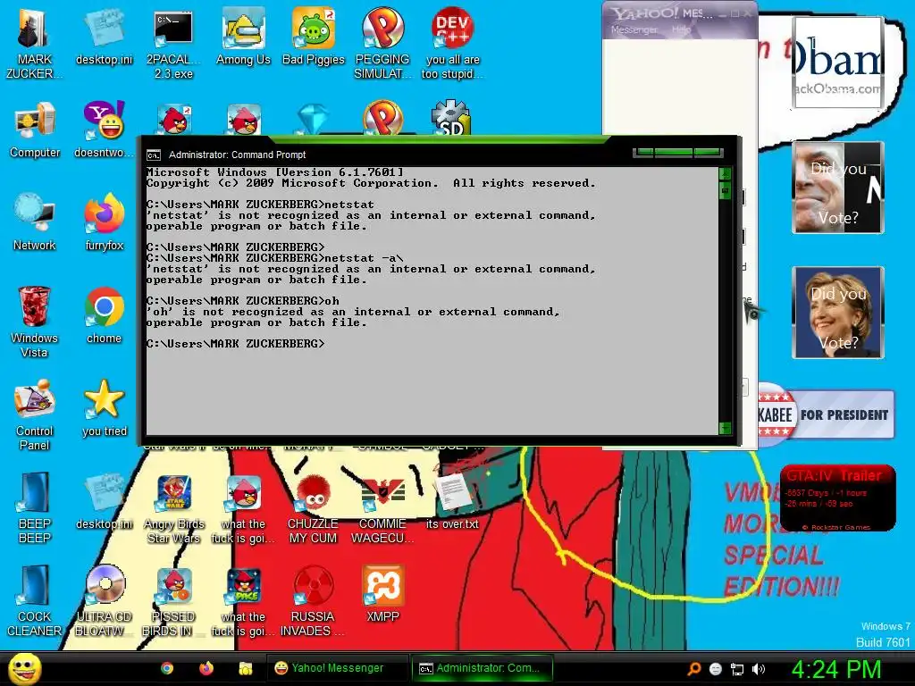This screenshot has width=915, height=686.
Task: Launch Angry Birds Star Wars shortcut
Action: click(x=174, y=508)
